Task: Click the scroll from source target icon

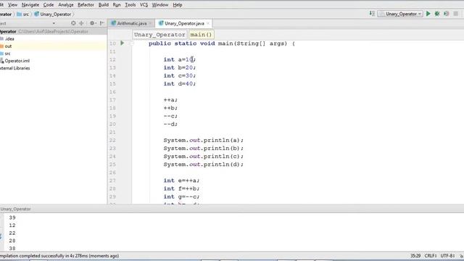Action: tap(73, 23)
